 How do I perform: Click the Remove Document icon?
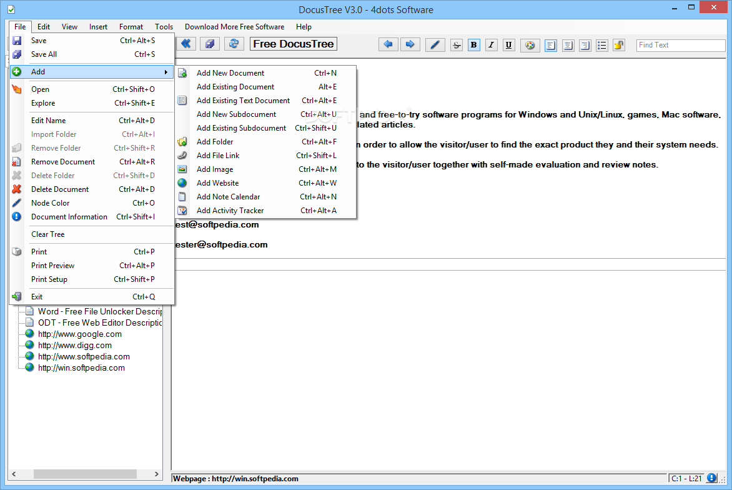[17, 162]
